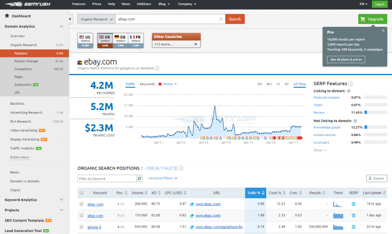Image resolution: width=392 pixels, height=234 pixels.
Task: Select DE Google database flag
Action: (120, 41)
